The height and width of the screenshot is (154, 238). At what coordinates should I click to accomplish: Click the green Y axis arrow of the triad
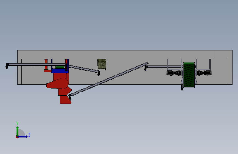tap(17, 131)
